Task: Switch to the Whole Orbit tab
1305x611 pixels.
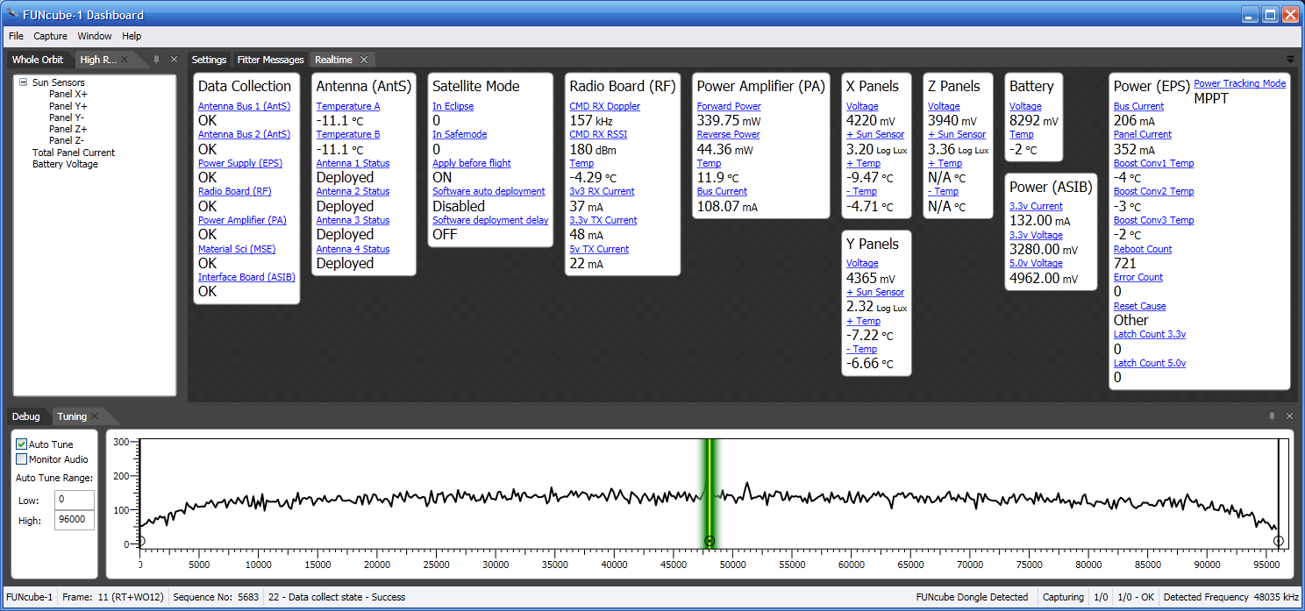Action: (38, 60)
